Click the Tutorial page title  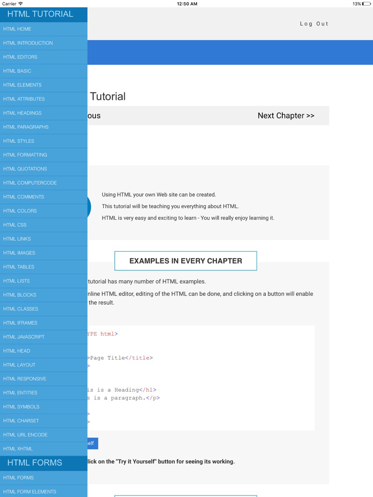tap(108, 96)
